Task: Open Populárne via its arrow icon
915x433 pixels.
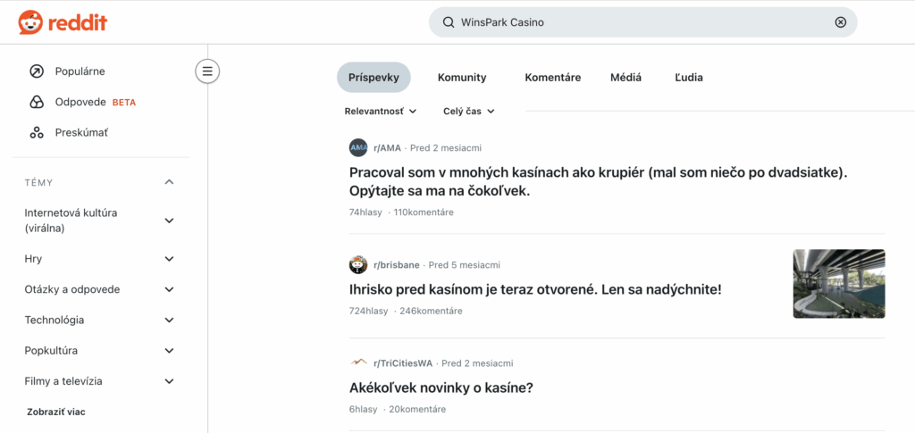Action: 37,71
